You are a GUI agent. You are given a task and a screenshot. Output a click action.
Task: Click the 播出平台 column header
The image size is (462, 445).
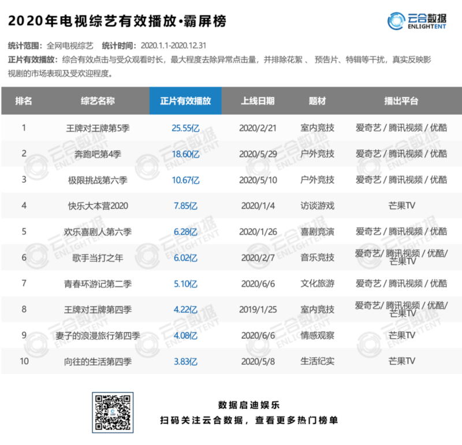401,100
